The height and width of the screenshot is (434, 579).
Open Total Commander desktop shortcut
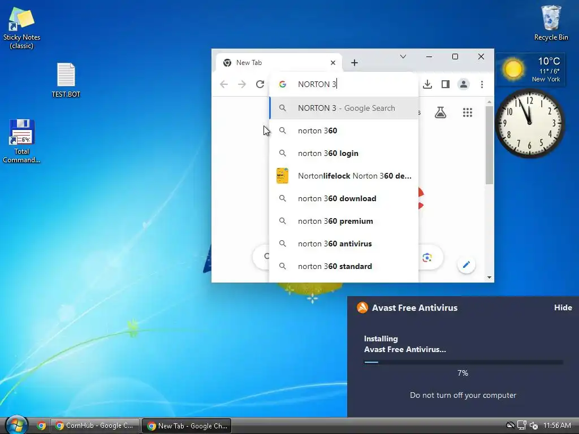21,141
